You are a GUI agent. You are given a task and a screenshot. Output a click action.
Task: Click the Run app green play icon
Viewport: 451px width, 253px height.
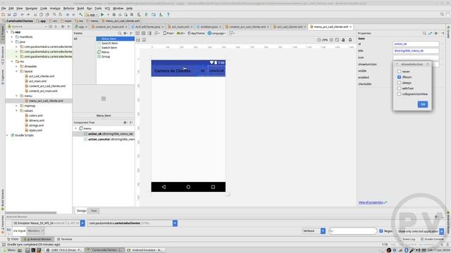(102, 15)
